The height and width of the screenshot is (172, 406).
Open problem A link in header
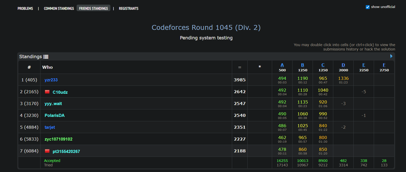(282, 65)
